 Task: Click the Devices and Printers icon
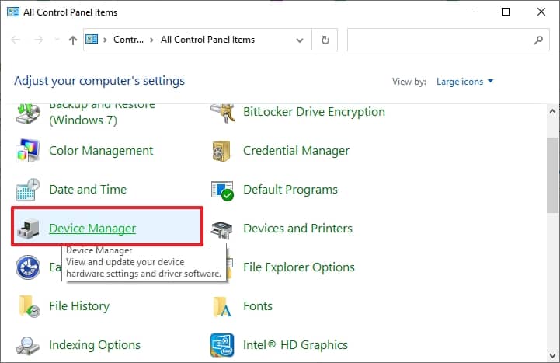[x=223, y=229]
